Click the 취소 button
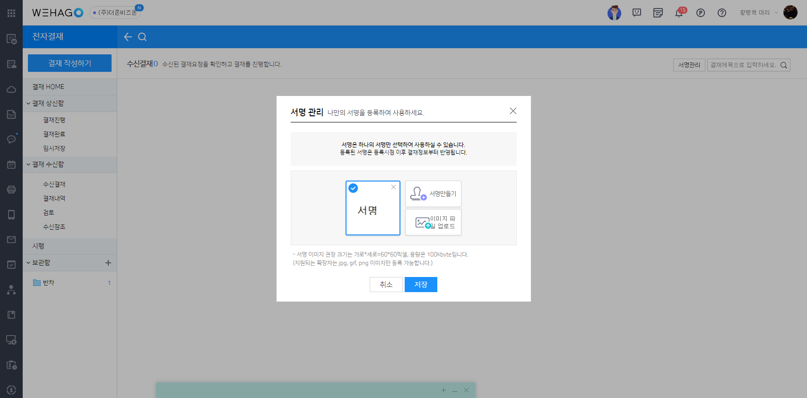 [x=386, y=285]
